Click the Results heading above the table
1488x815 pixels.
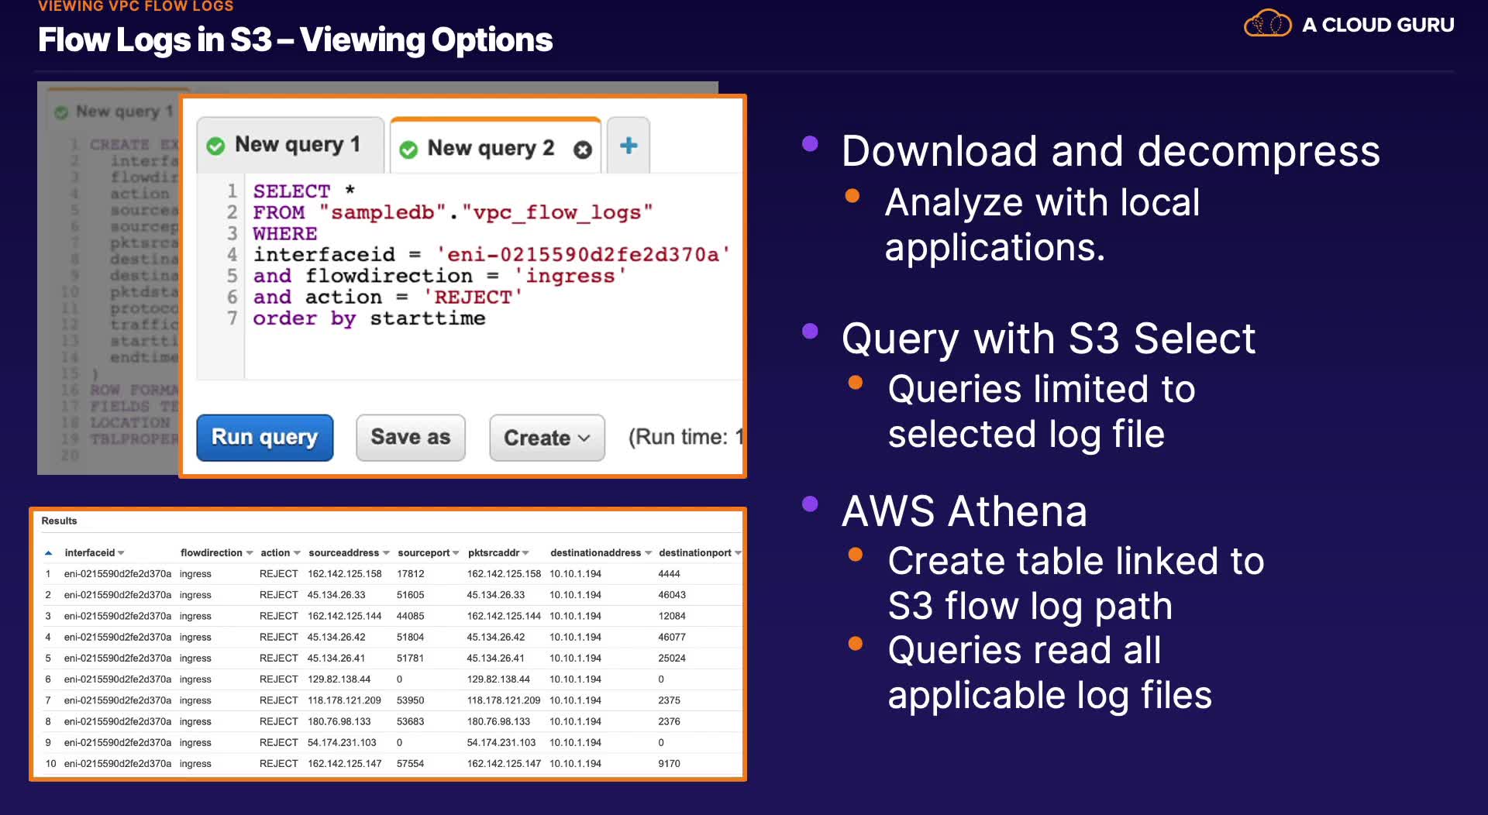pos(59,521)
